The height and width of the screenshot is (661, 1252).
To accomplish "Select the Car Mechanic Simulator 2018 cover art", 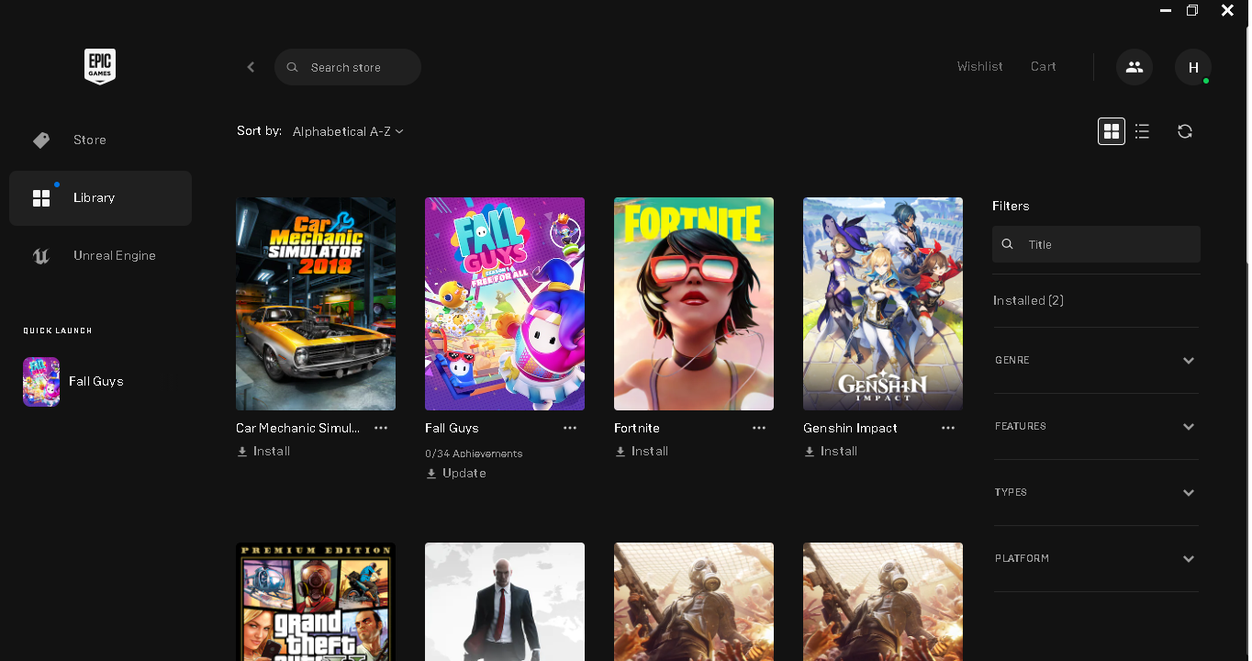I will click(x=316, y=304).
